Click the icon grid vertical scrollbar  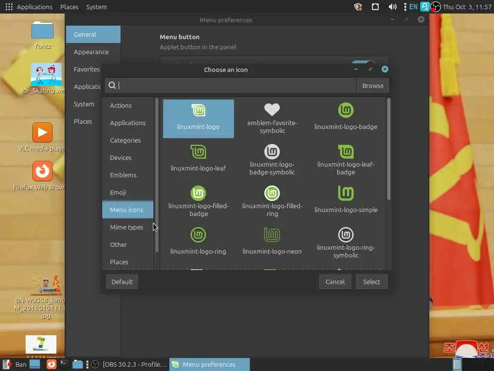coord(388,149)
